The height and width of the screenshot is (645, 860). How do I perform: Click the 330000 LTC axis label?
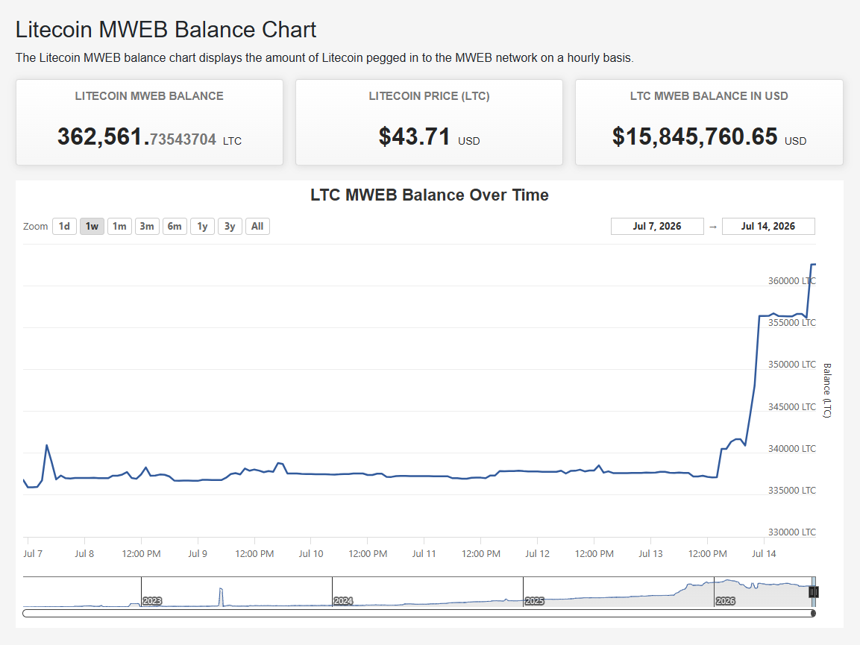pyautogui.click(x=792, y=532)
